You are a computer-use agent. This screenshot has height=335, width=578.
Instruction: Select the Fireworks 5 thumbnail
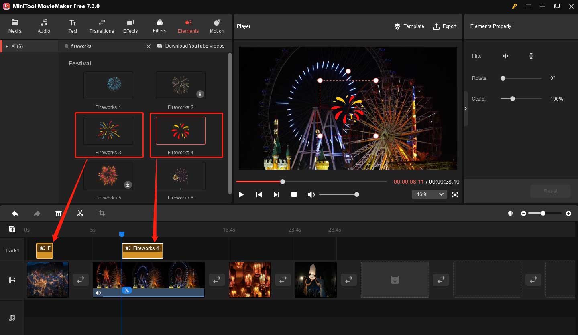108,176
